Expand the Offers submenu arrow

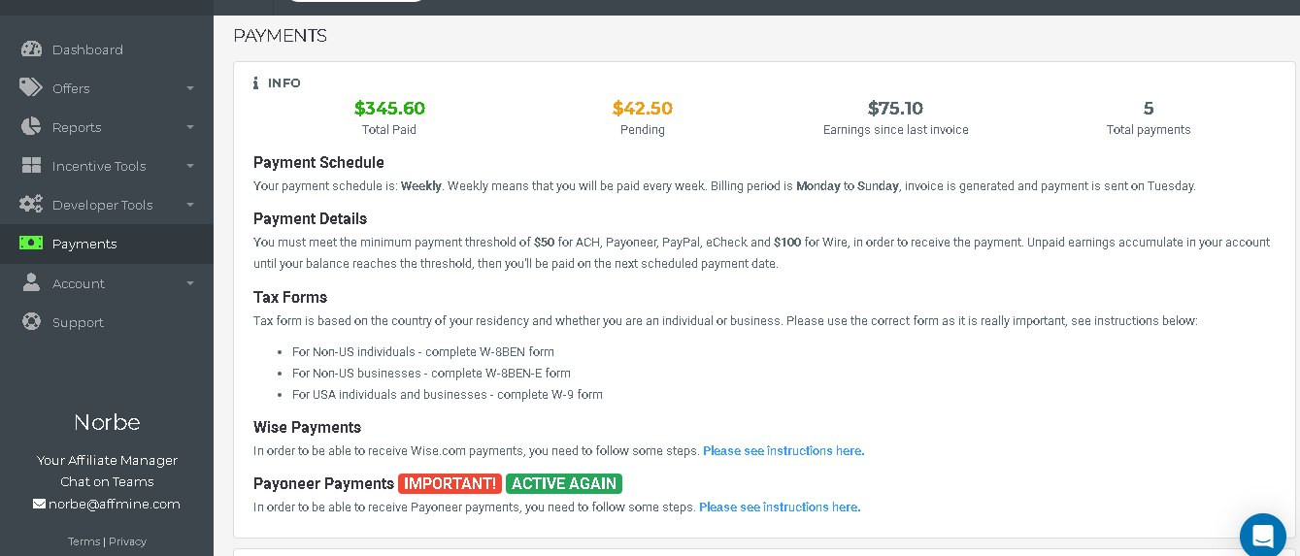(190, 88)
